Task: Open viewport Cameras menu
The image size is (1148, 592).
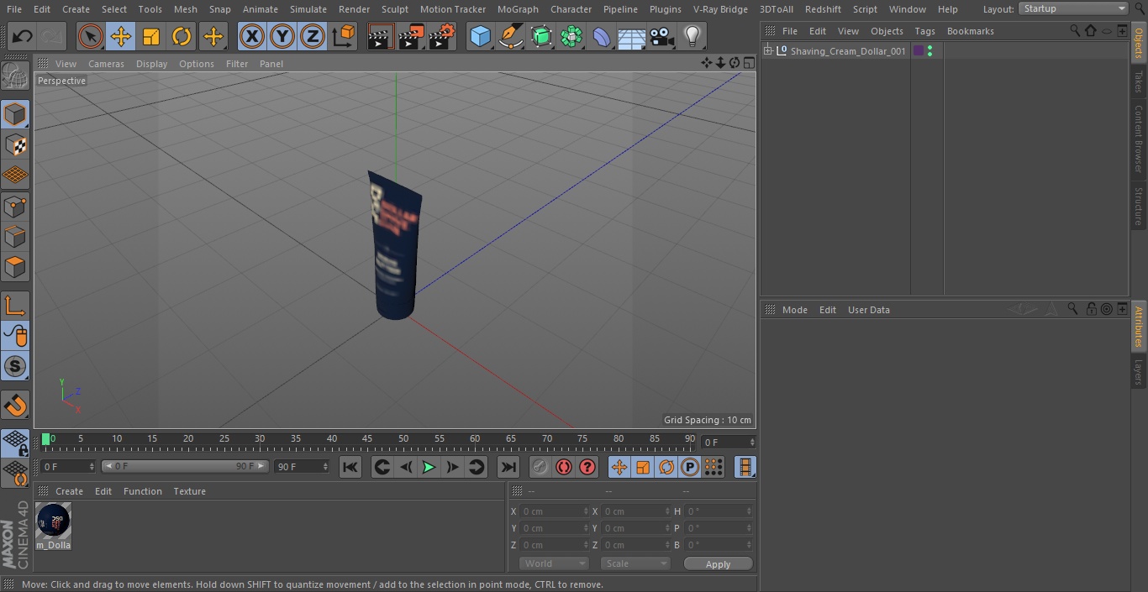Action: [x=106, y=64]
